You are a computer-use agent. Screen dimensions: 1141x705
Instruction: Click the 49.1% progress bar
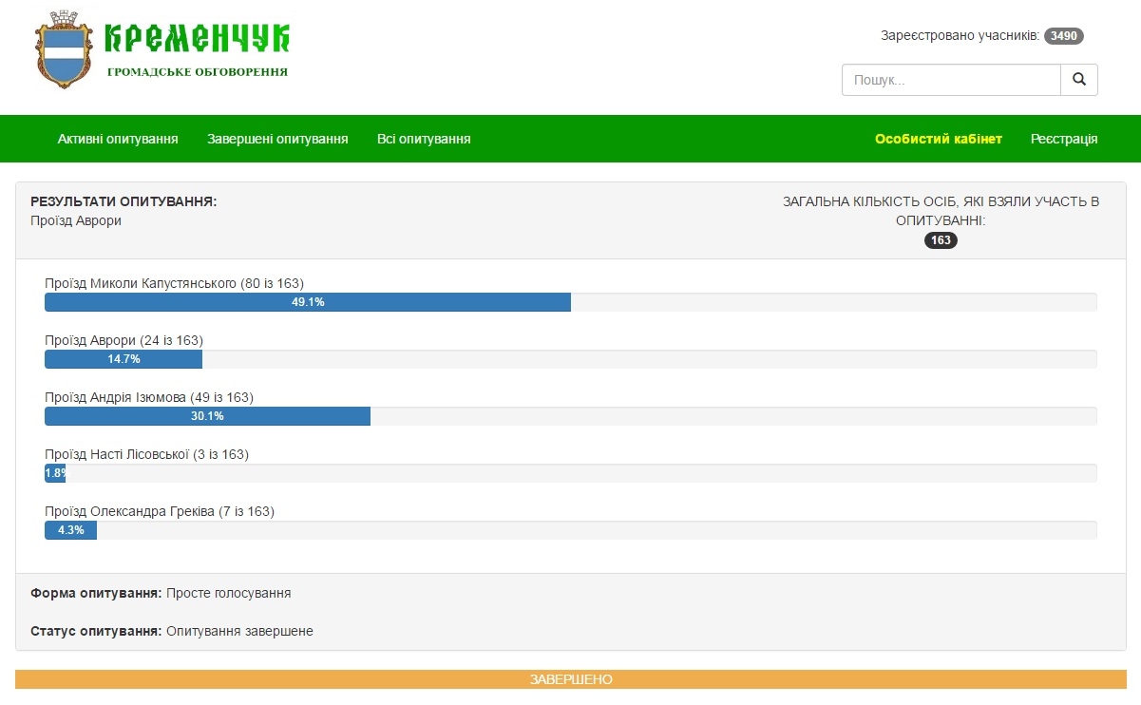(x=308, y=302)
